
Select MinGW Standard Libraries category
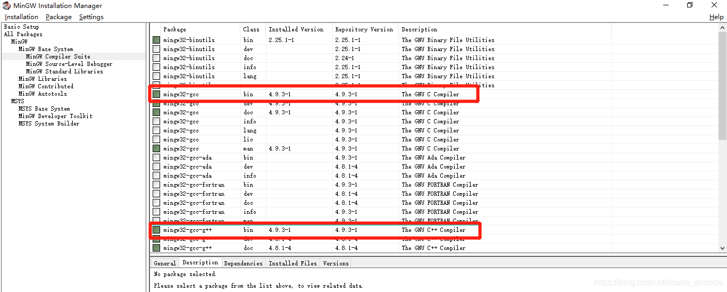click(64, 71)
